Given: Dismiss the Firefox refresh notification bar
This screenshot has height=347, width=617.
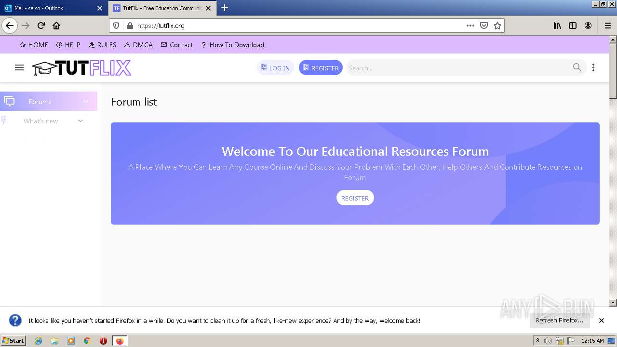Looking at the screenshot, I should click(x=602, y=320).
